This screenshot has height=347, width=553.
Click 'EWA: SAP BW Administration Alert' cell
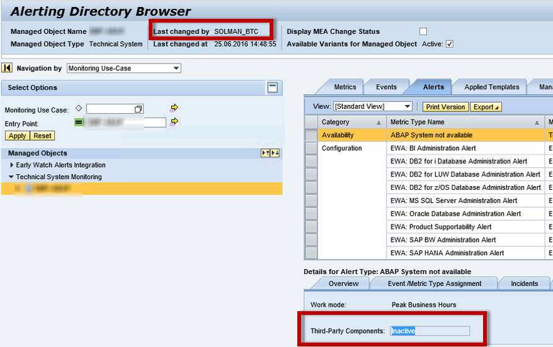point(465,240)
